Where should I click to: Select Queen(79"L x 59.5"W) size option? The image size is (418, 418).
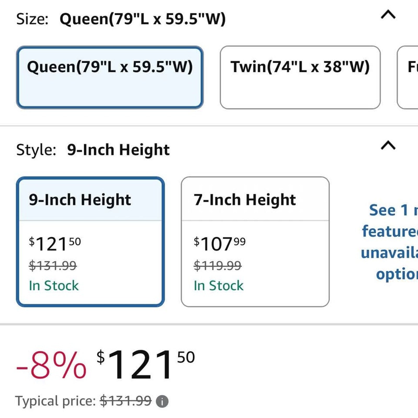click(110, 77)
